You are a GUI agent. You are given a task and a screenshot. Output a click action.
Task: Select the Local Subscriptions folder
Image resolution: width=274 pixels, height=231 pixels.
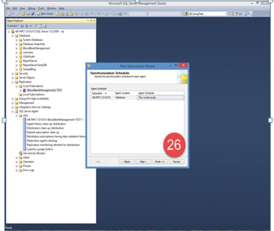[x=34, y=94]
